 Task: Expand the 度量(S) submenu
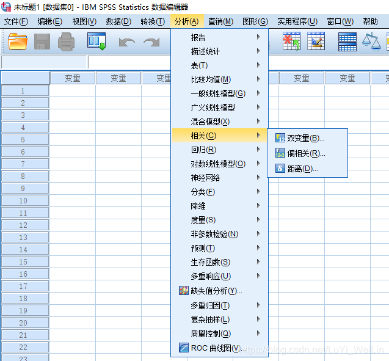point(220,219)
